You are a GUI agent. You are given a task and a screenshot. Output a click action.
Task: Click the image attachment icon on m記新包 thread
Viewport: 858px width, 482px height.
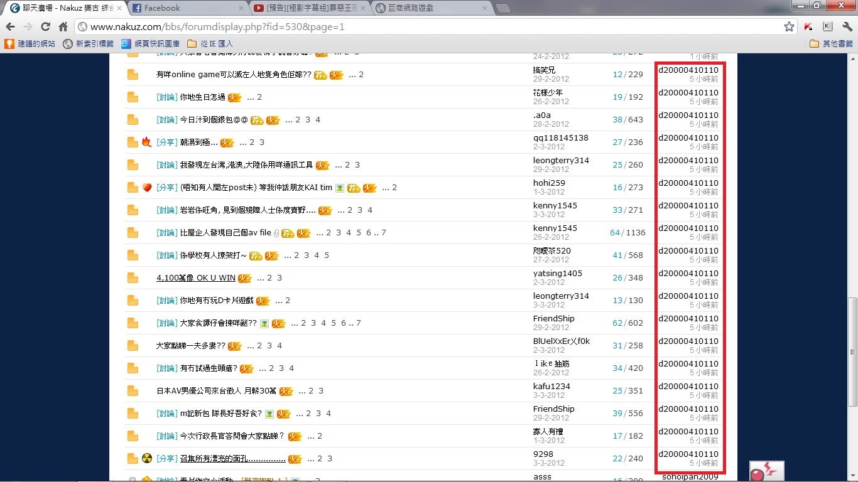point(269,414)
